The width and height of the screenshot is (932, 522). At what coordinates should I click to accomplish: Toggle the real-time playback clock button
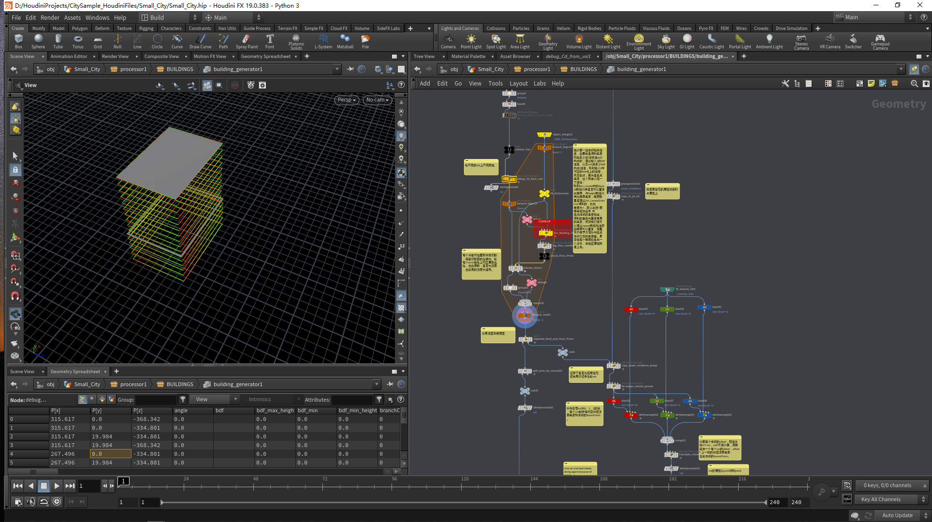[57, 502]
